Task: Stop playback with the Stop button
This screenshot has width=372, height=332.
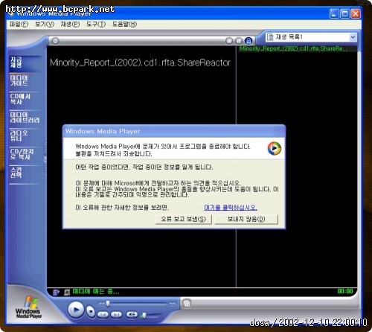Action: 91,311
